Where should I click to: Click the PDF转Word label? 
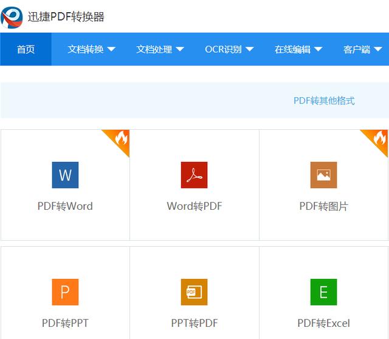tap(65, 206)
